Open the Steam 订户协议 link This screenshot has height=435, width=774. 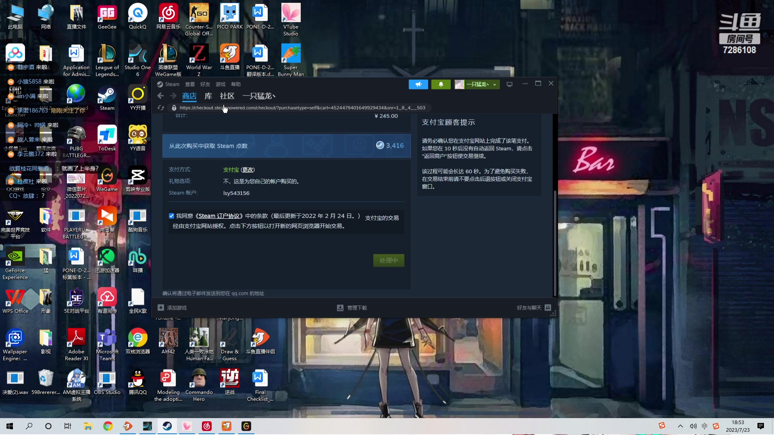coord(219,216)
